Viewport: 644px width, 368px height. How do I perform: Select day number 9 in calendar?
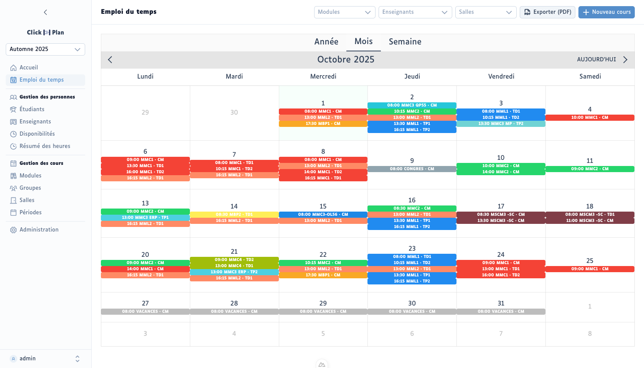point(412,161)
